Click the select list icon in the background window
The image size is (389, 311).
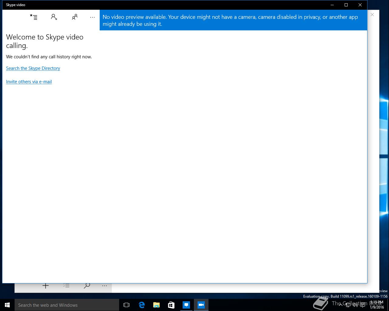pos(66,285)
